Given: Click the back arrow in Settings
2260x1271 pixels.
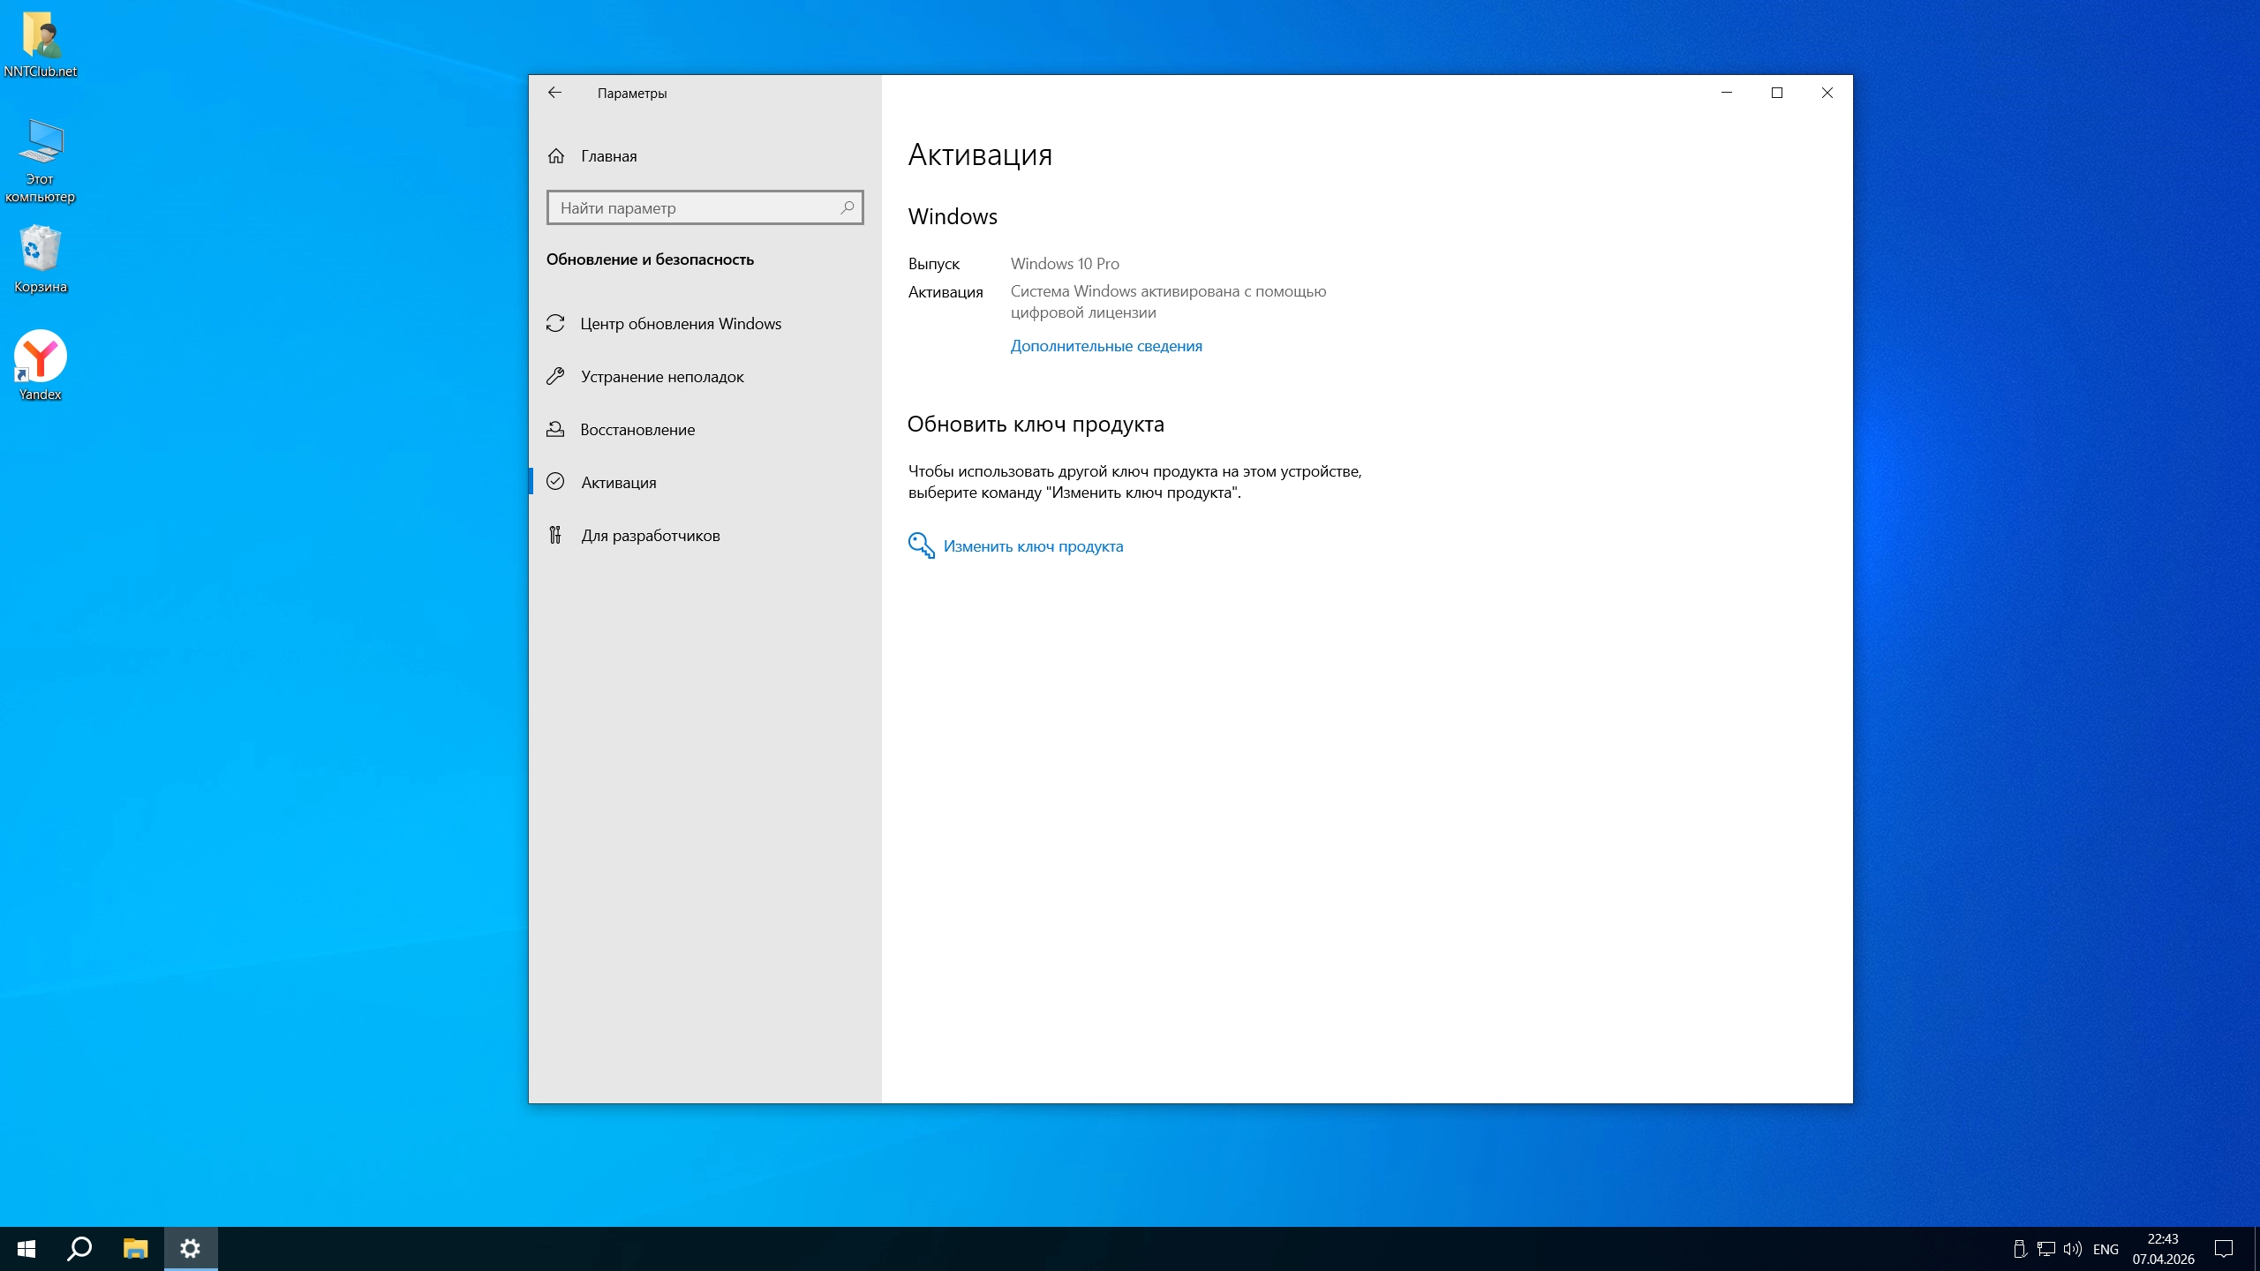Looking at the screenshot, I should coord(554,93).
